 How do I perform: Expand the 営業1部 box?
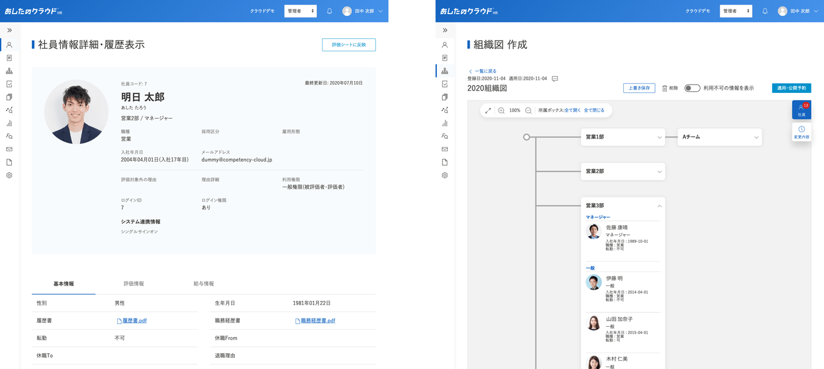click(x=660, y=137)
